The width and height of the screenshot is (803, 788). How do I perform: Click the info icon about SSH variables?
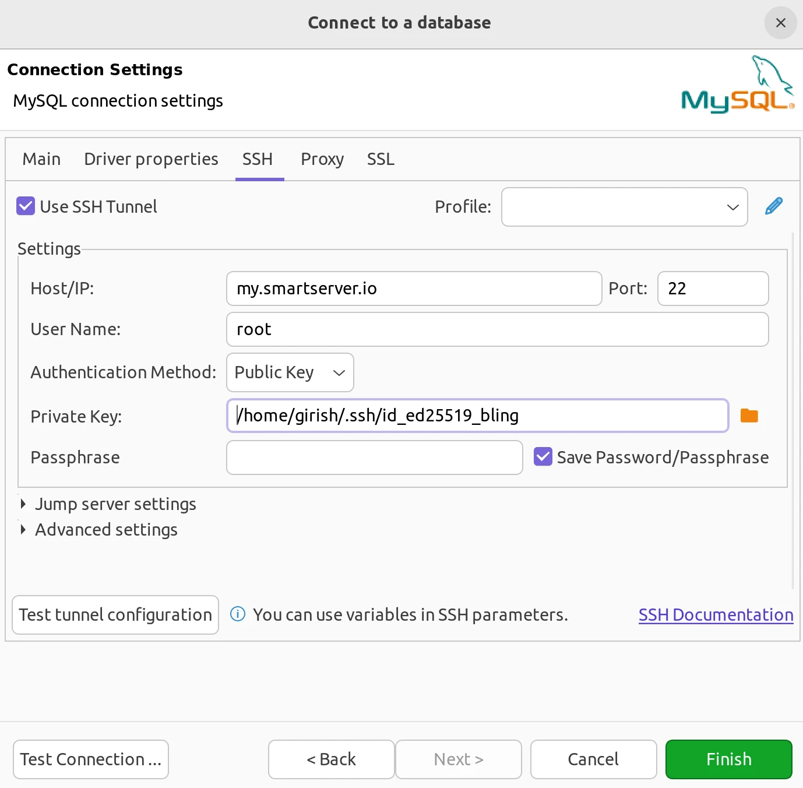pyautogui.click(x=237, y=614)
